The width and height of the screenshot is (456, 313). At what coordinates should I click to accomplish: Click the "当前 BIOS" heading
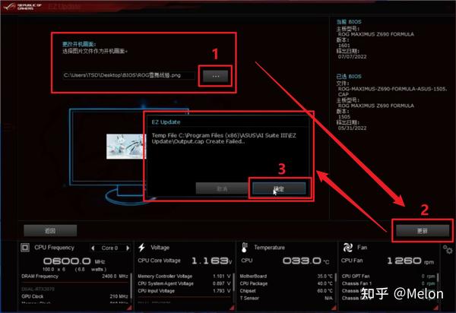pyautogui.click(x=349, y=22)
